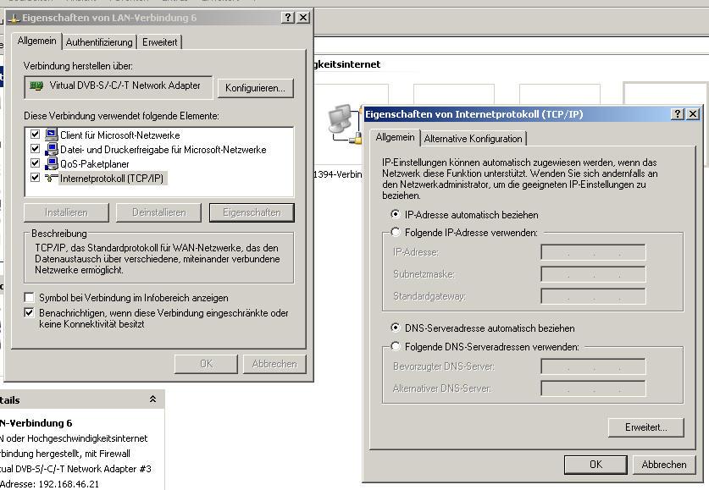Click the Internetprotokoll (TCP/IP) item icon
Viewport: 709px width, 490px height.
point(52,178)
